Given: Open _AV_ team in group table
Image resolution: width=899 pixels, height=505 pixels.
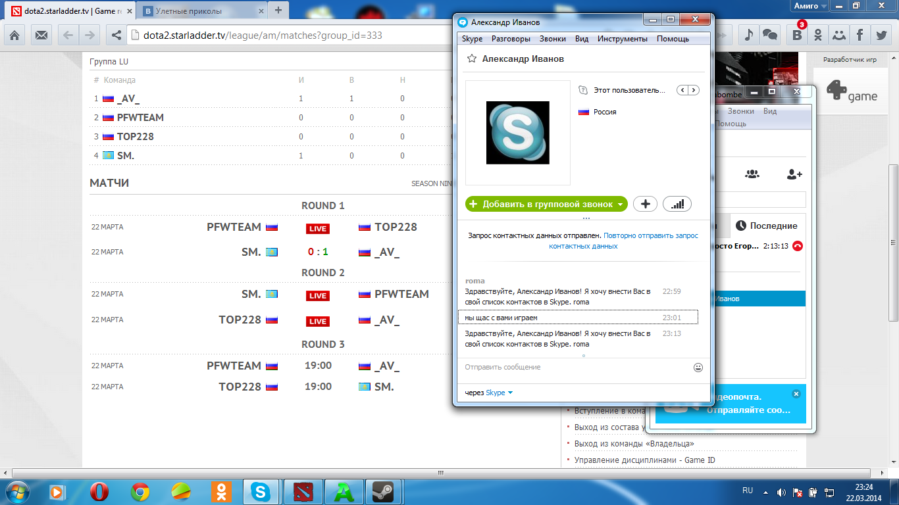Looking at the screenshot, I should click(128, 99).
